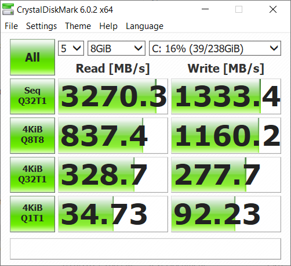The image size is (291, 266).
Task: Open the Settings menu
Action: [x=41, y=26]
